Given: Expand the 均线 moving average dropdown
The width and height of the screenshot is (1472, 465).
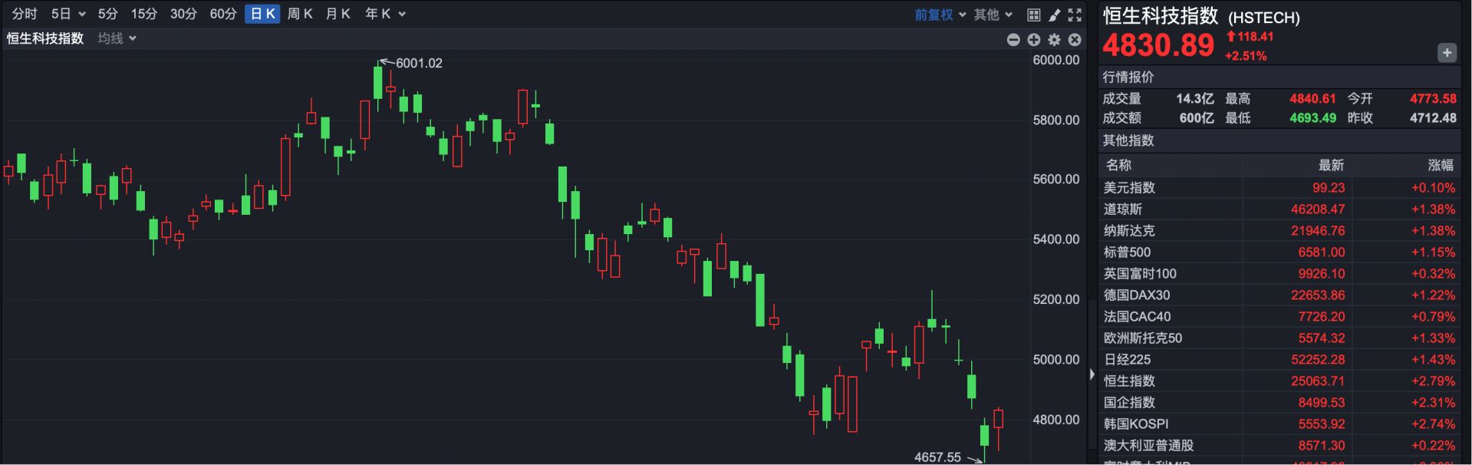Looking at the screenshot, I should (117, 38).
